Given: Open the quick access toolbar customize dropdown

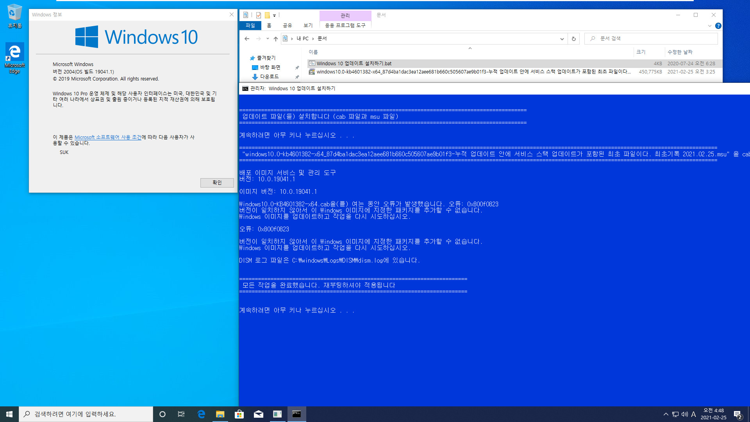Looking at the screenshot, I should 274,16.
